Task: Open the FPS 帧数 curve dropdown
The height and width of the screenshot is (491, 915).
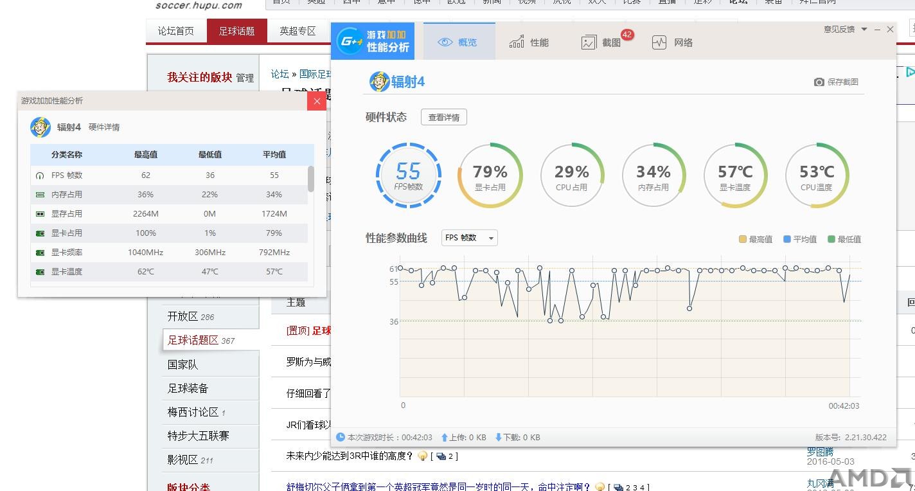Action: click(x=470, y=238)
